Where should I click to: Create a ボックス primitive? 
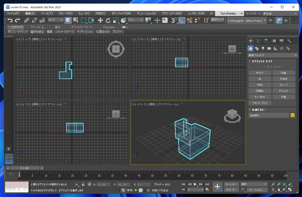(260, 73)
